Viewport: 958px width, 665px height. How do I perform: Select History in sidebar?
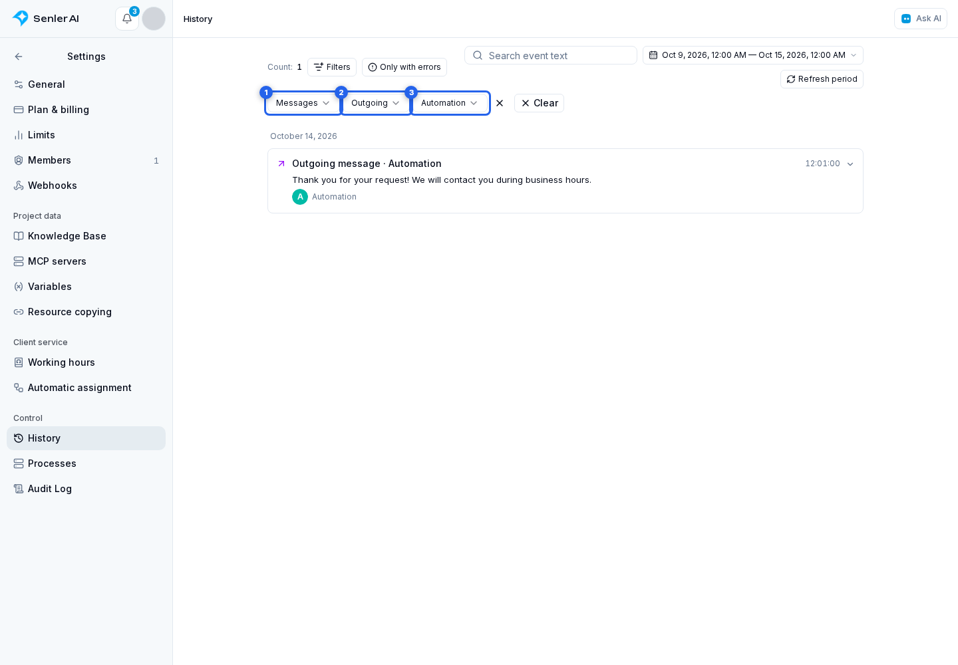pyautogui.click(x=86, y=438)
